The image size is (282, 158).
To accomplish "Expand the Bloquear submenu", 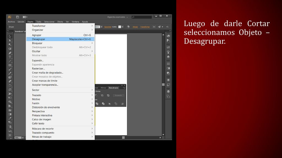I will click(x=60, y=43).
